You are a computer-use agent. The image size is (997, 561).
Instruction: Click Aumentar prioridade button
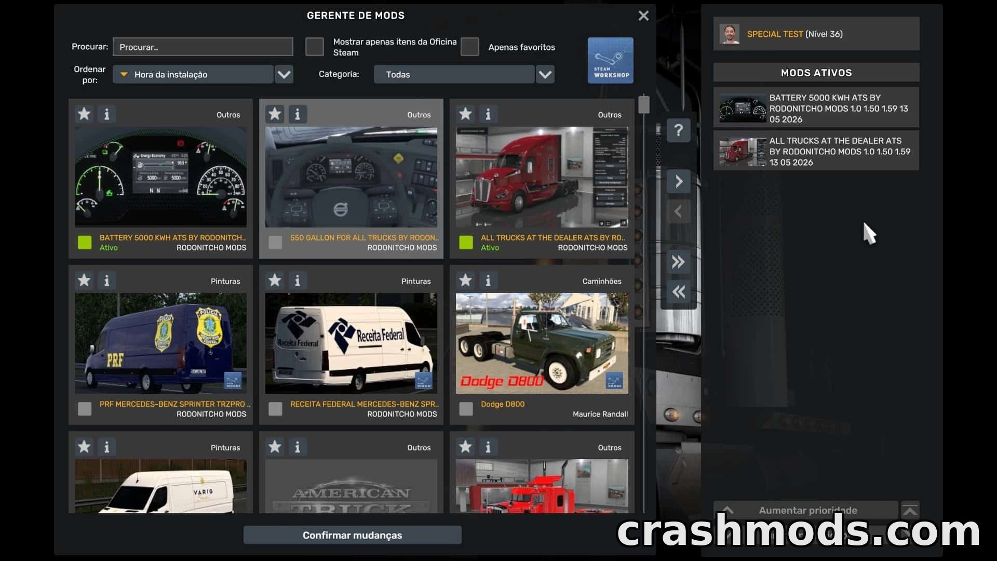(x=806, y=510)
